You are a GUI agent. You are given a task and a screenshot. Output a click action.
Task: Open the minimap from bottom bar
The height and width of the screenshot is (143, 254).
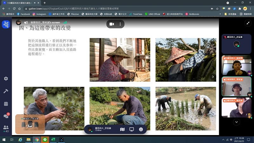(x=122, y=129)
